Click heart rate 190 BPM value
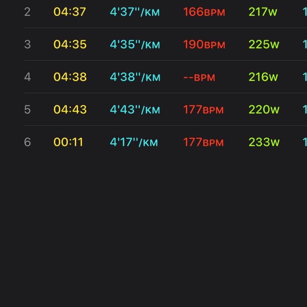The width and height of the screenshot is (307, 307). point(204,44)
